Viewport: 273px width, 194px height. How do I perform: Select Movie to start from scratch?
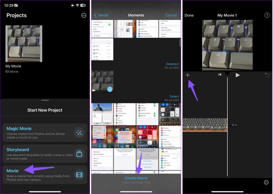45,175
